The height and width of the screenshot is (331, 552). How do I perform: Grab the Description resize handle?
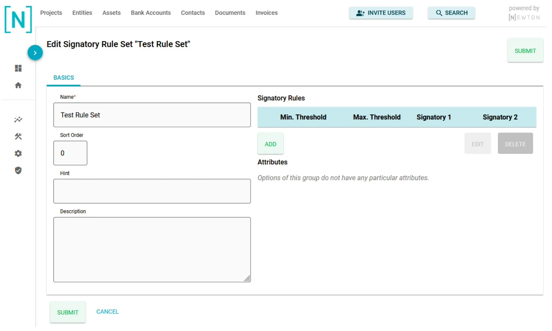coord(247,279)
